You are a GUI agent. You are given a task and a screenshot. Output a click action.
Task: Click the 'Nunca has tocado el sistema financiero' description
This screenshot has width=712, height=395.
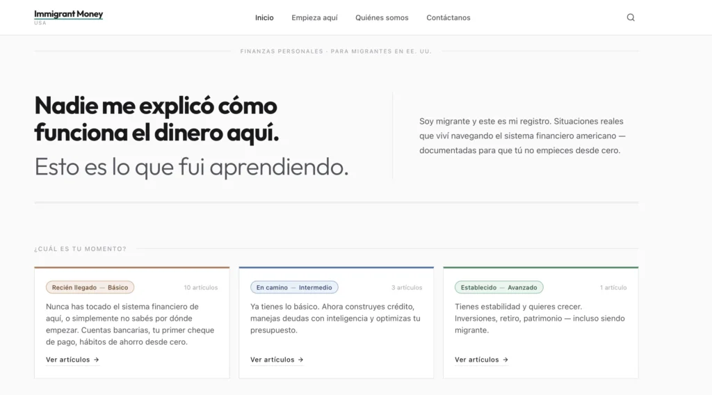[x=130, y=324]
